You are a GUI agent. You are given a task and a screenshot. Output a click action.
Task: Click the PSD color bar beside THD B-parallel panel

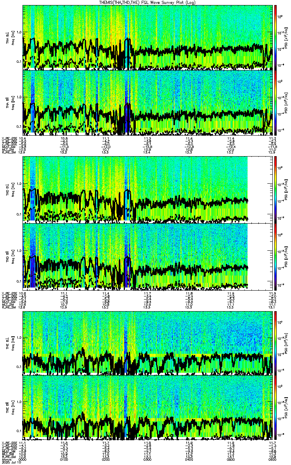(275, 257)
